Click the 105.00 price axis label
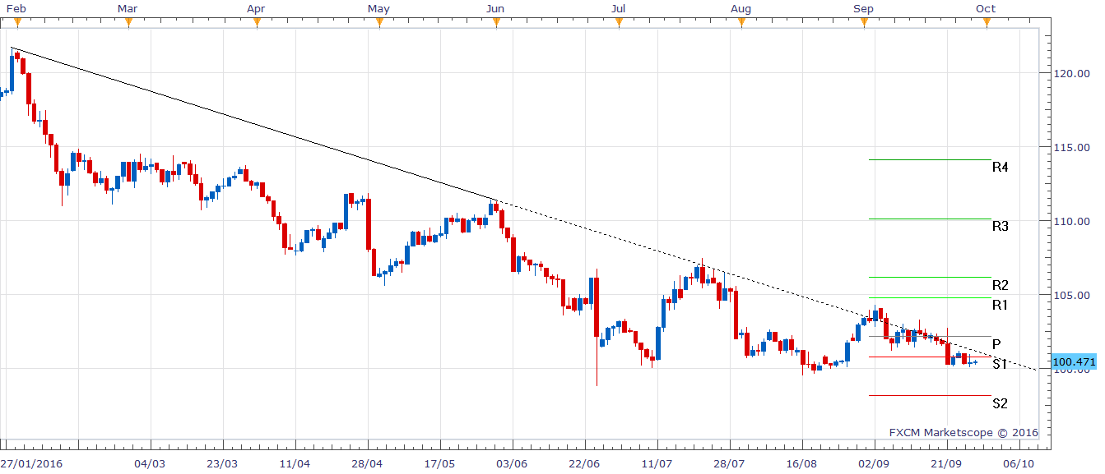The height and width of the screenshot is (474, 1105). (x=1070, y=295)
